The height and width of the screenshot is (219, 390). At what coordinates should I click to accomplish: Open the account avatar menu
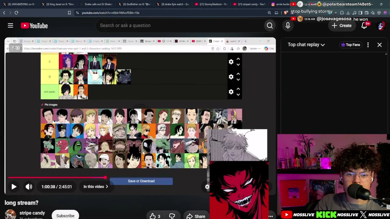(x=381, y=26)
